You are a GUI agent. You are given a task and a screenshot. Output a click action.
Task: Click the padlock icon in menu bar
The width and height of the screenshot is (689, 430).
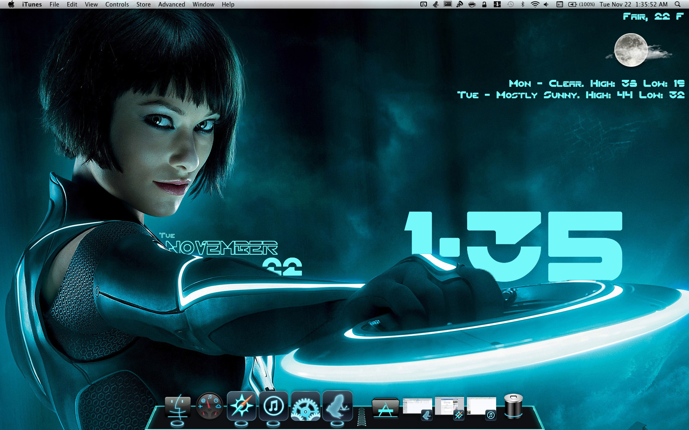484,5
